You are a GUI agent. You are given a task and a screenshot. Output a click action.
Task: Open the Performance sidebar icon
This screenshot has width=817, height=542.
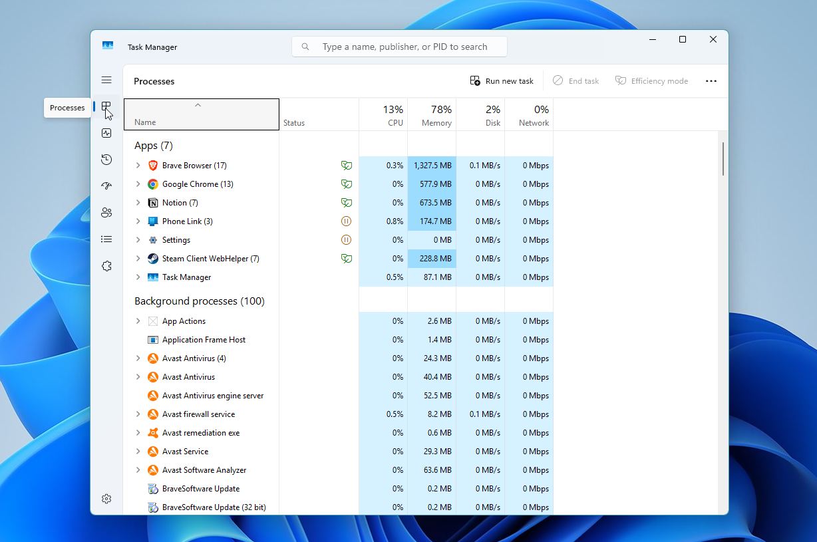(x=106, y=133)
